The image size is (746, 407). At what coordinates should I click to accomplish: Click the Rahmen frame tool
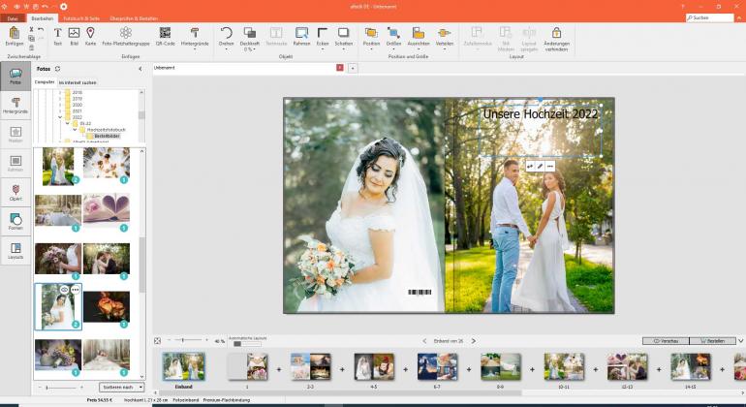click(301, 36)
